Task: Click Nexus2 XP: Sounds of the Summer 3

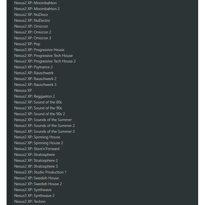Action: [44, 131]
